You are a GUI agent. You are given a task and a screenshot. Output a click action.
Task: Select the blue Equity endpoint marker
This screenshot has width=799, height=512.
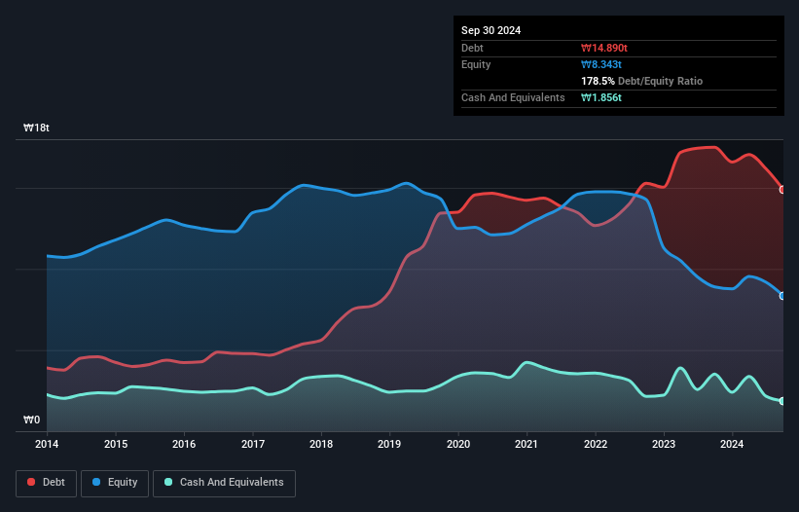point(782,296)
